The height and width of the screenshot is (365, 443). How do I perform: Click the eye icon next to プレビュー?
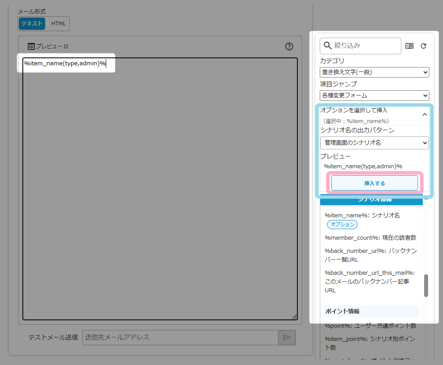pos(31,46)
